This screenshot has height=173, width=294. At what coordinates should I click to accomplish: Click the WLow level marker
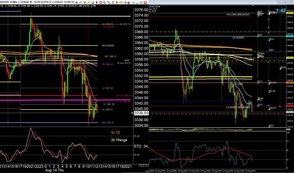(272, 91)
